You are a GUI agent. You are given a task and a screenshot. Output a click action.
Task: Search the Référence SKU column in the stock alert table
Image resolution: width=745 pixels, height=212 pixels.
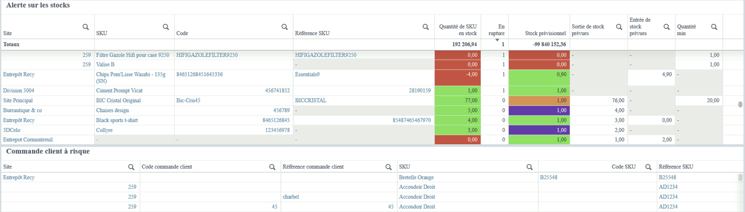(x=426, y=27)
